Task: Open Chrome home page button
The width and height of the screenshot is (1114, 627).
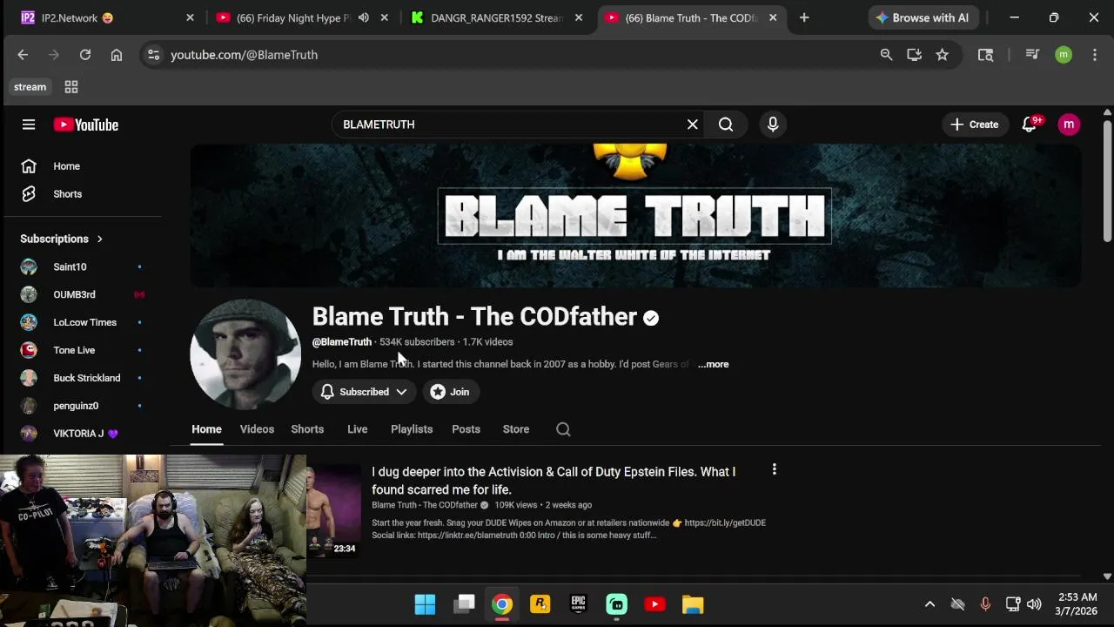Action: click(117, 55)
